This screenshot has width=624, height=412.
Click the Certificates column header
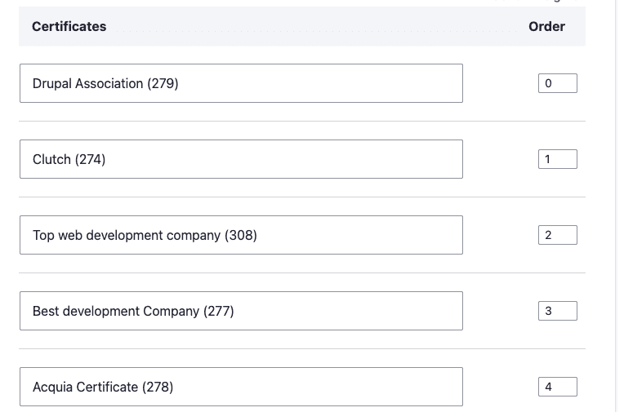(x=69, y=27)
